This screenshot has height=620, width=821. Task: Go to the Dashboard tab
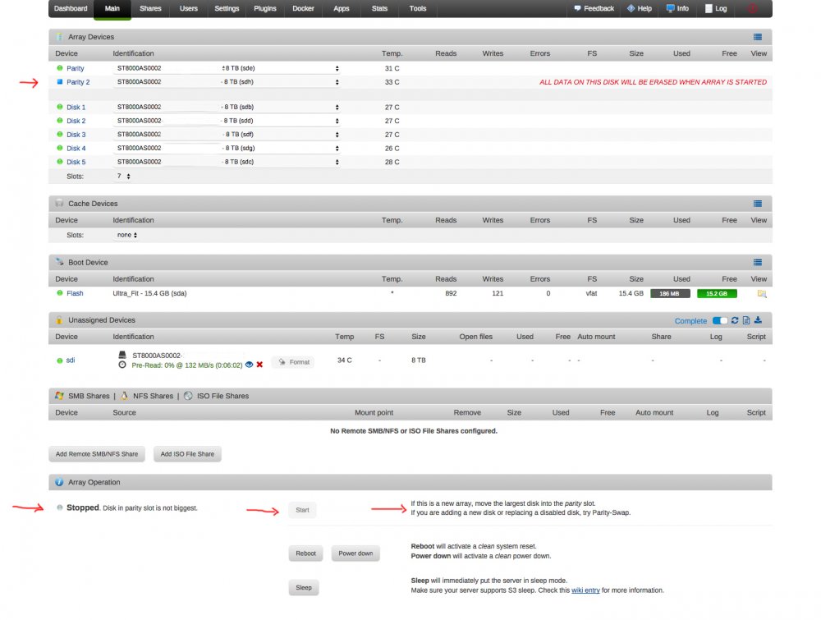71,8
